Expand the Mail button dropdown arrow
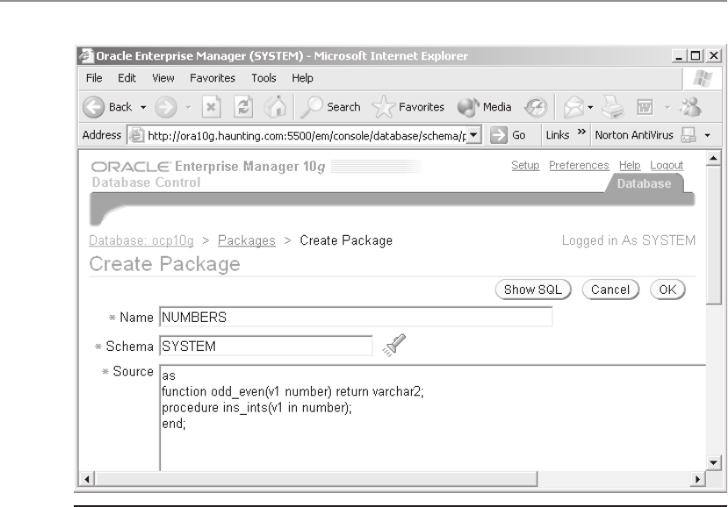 tap(590, 108)
